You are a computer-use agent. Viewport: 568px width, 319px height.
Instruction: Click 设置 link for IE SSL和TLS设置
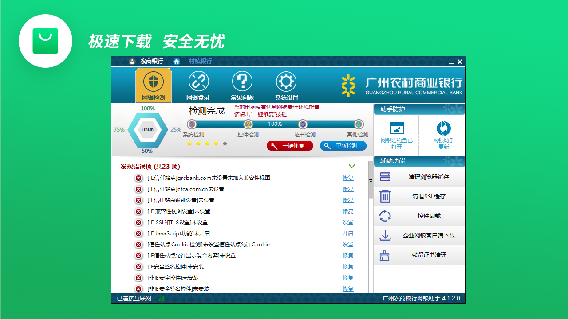(348, 222)
